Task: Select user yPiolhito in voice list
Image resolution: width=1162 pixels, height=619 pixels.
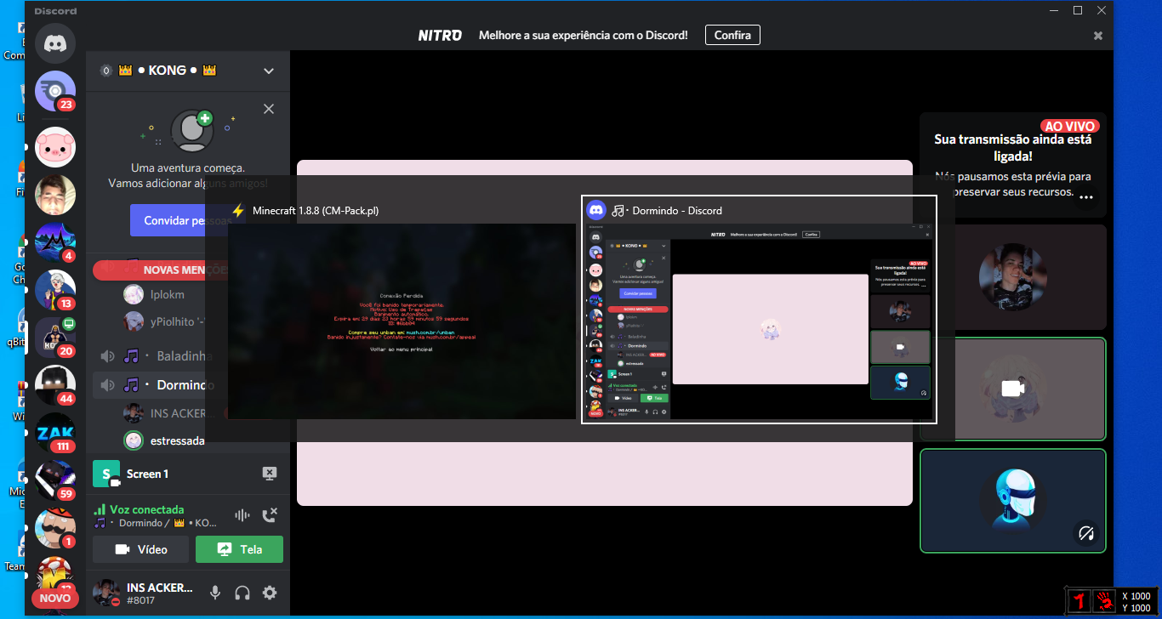Action: [x=166, y=321]
